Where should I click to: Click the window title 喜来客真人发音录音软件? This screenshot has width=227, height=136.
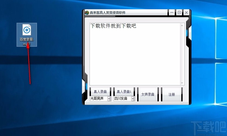(108, 13)
